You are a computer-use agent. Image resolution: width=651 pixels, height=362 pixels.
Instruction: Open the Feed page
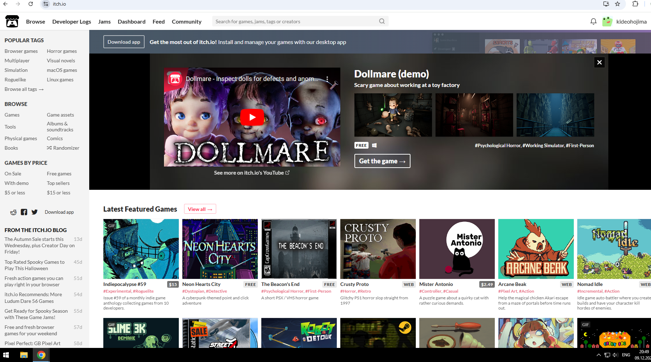point(159,21)
